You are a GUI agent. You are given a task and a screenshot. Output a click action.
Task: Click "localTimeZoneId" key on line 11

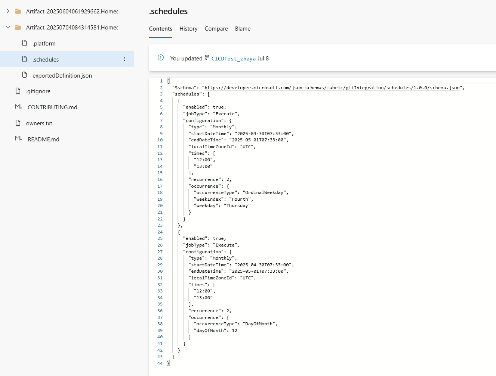point(211,147)
